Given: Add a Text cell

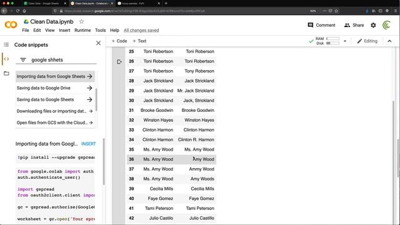Looking at the screenshot, I should pyautogui.click(x=139, y=41).
